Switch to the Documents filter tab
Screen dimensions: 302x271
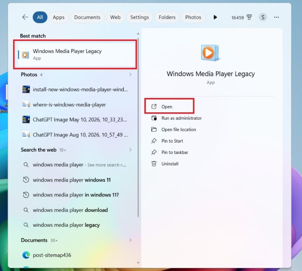tap(87, 17)
